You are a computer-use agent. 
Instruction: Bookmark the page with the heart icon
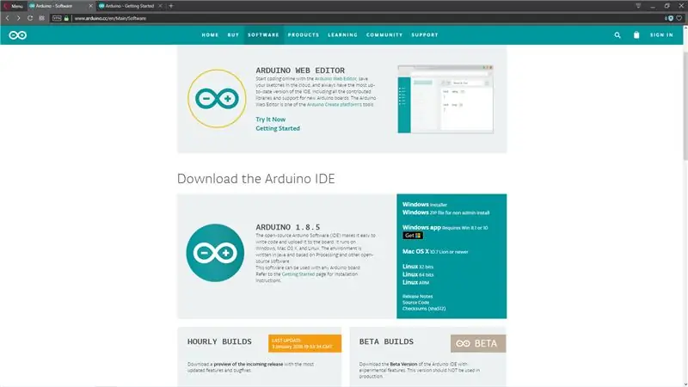click(x=679, y=18)
